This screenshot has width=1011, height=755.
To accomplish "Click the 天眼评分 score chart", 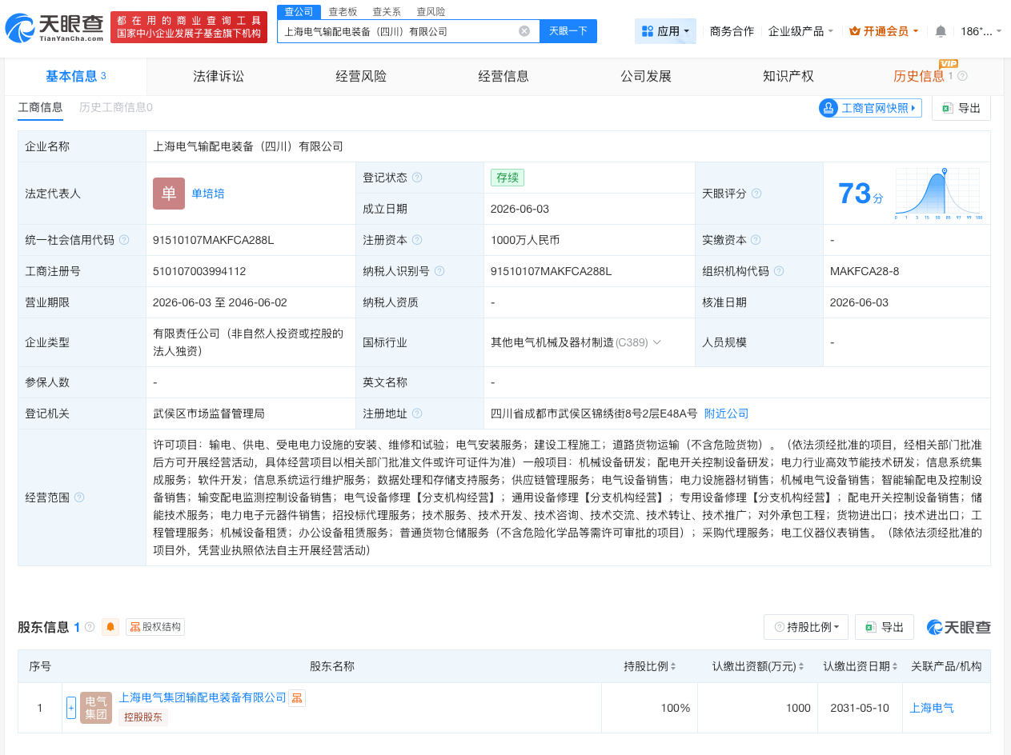I will point(940,194).
